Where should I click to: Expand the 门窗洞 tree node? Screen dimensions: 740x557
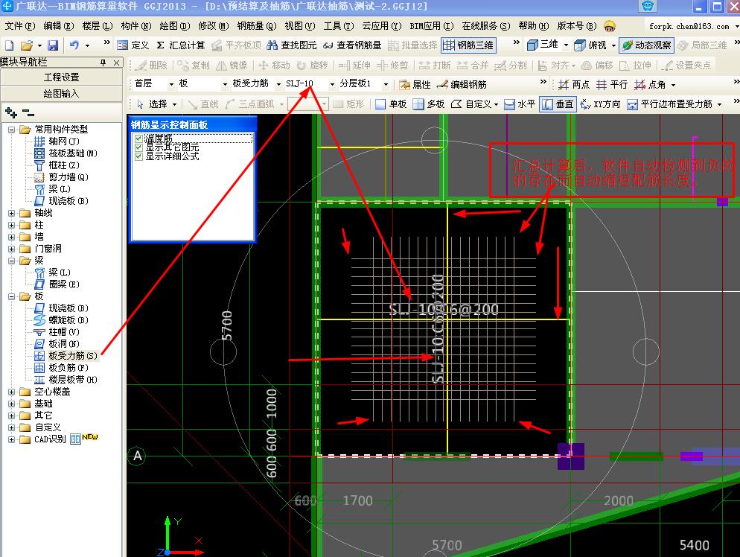point(12,249)
